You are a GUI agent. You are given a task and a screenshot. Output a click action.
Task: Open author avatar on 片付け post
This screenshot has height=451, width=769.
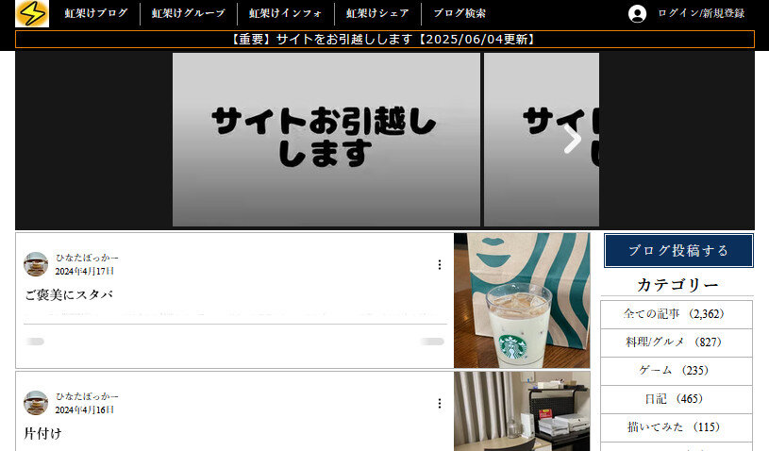click(36, 403)
